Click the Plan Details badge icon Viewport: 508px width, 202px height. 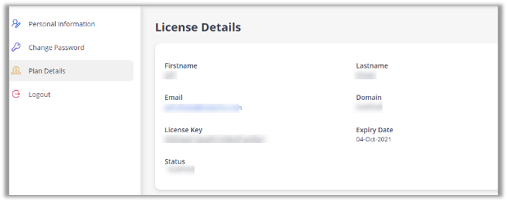coord(16,71)
